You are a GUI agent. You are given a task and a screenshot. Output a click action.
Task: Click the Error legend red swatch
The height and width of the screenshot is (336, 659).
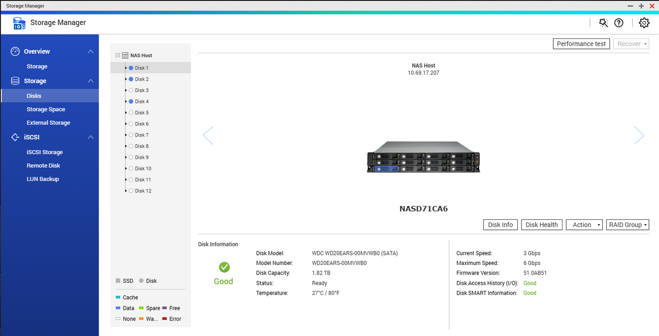(165, 319)
